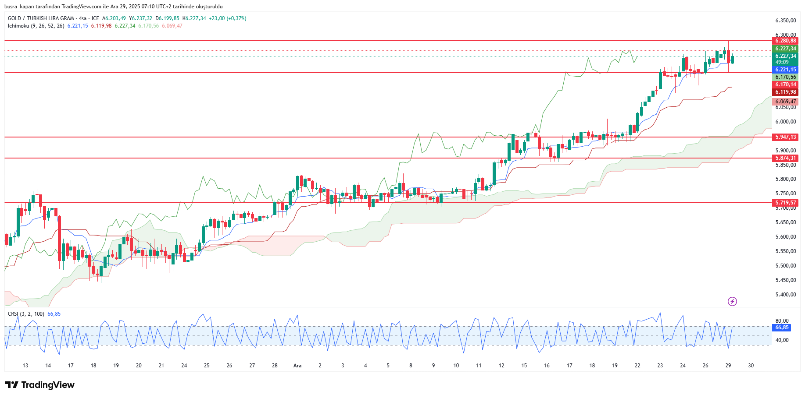Click the red 5.874,31 price axis label
This screenshot has height=398, width=805.
(x=785, y=158)
